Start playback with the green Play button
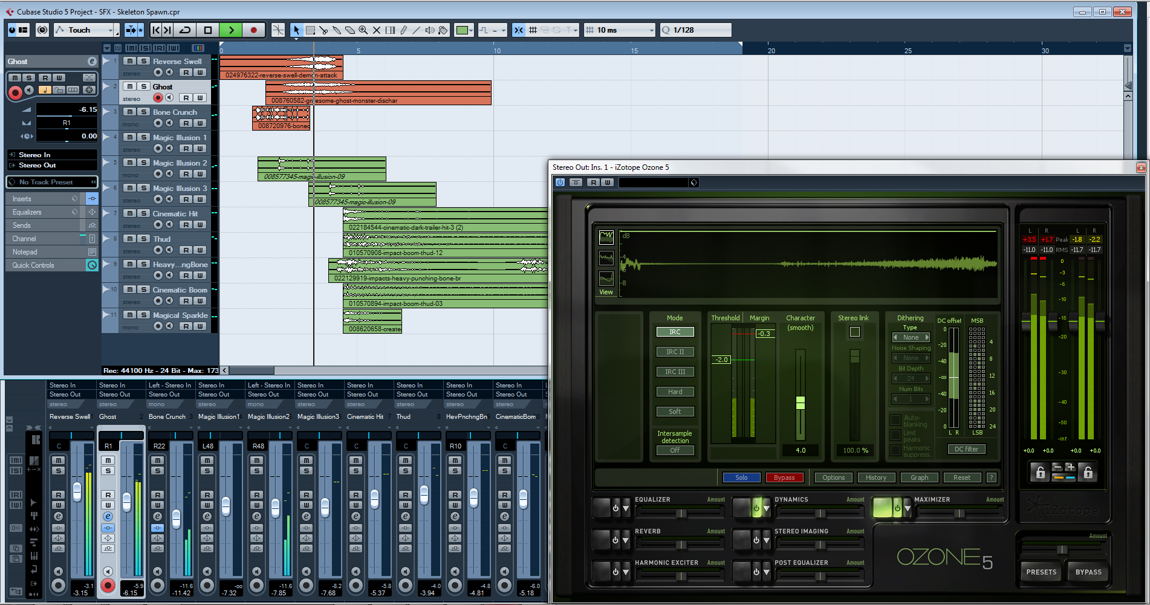Screen dimensions: 1150x605 [230, 30]
